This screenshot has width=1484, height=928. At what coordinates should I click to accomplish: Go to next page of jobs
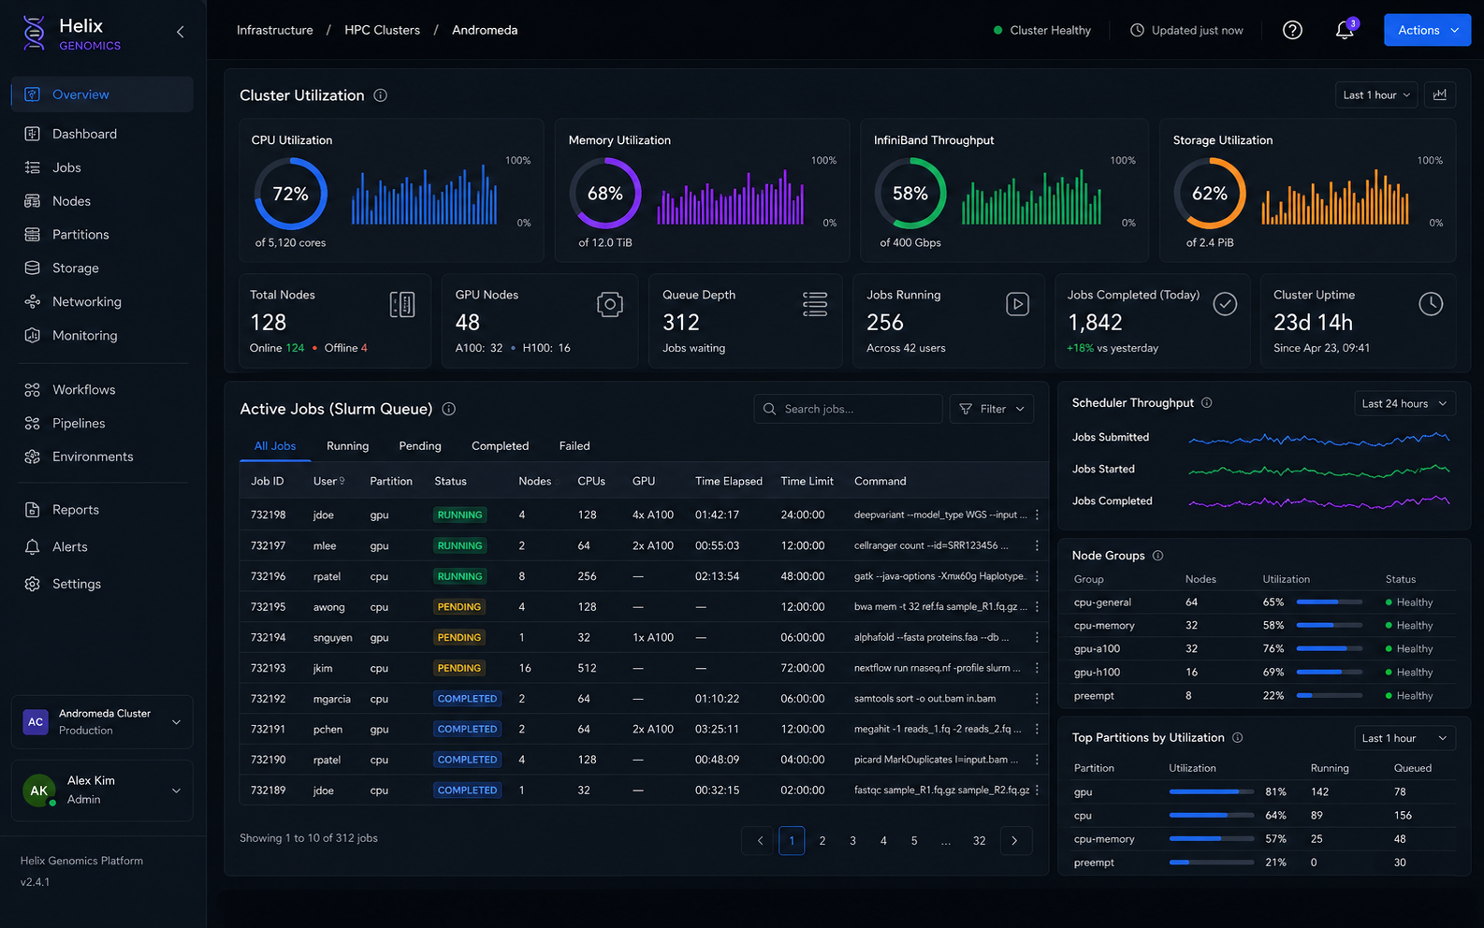(1015, 841)
